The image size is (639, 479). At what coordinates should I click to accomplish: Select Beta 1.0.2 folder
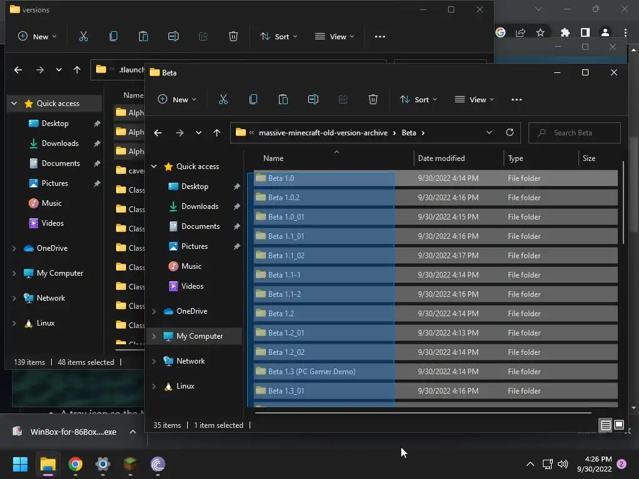pyautogui.click(x=435, y=198)
